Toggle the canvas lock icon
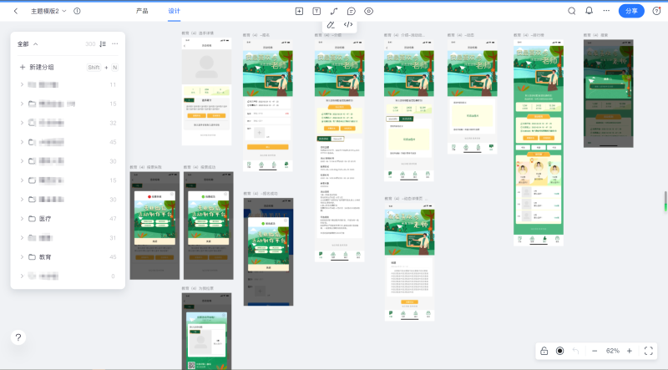 (x=544, y=351)
